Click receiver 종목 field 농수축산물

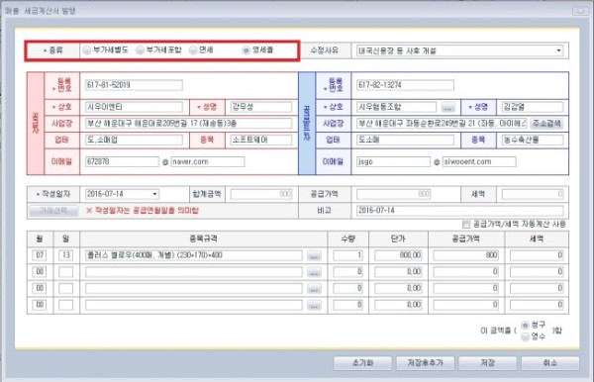(x=533, y=141)
